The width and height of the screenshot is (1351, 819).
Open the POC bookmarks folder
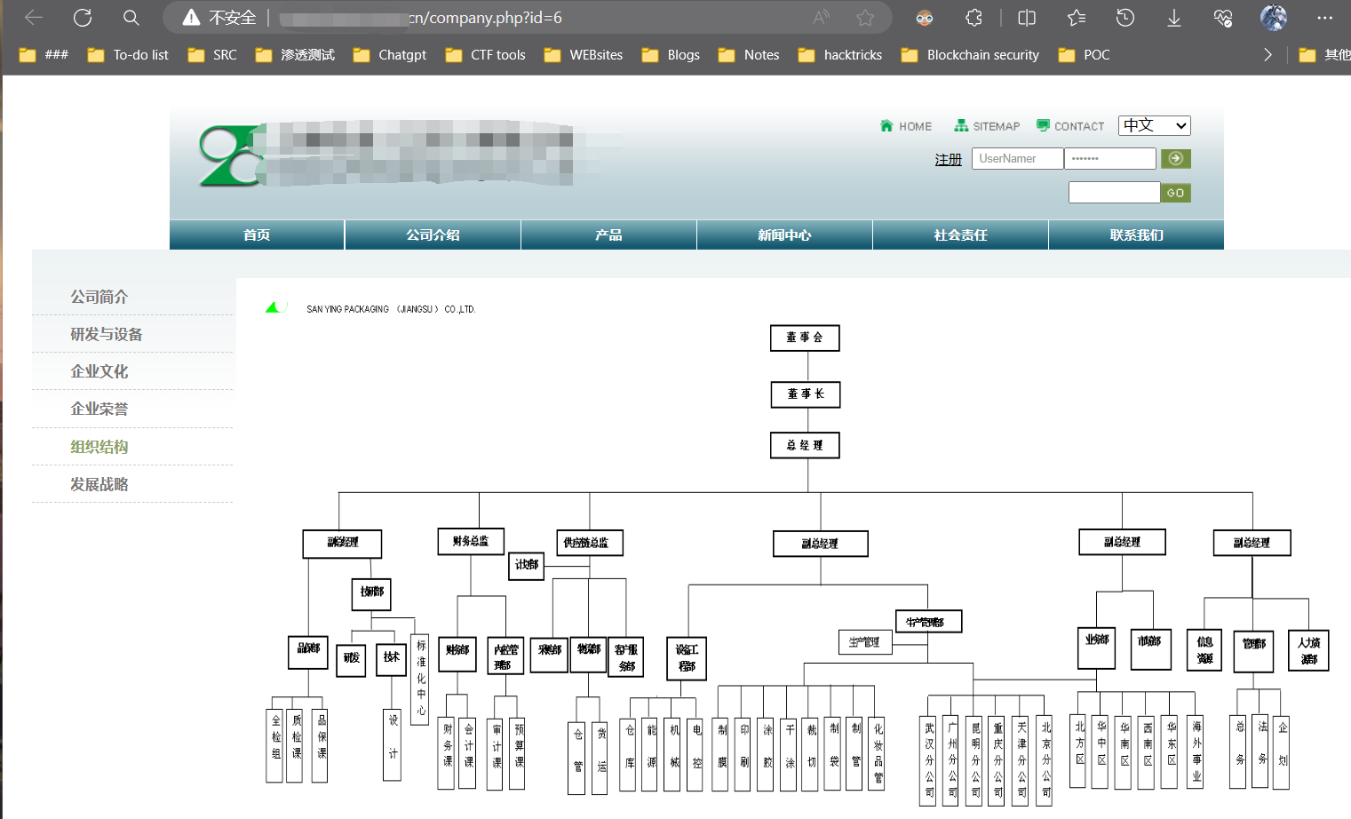point(1084,55)
